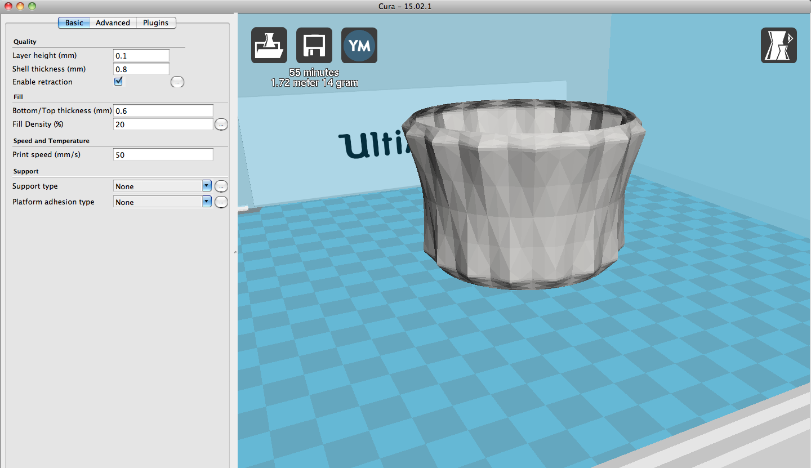Viewport: 811px width, 468px height.
Task: Expand the Platform adhesion type dropdown
Action: tap(162, 202)
